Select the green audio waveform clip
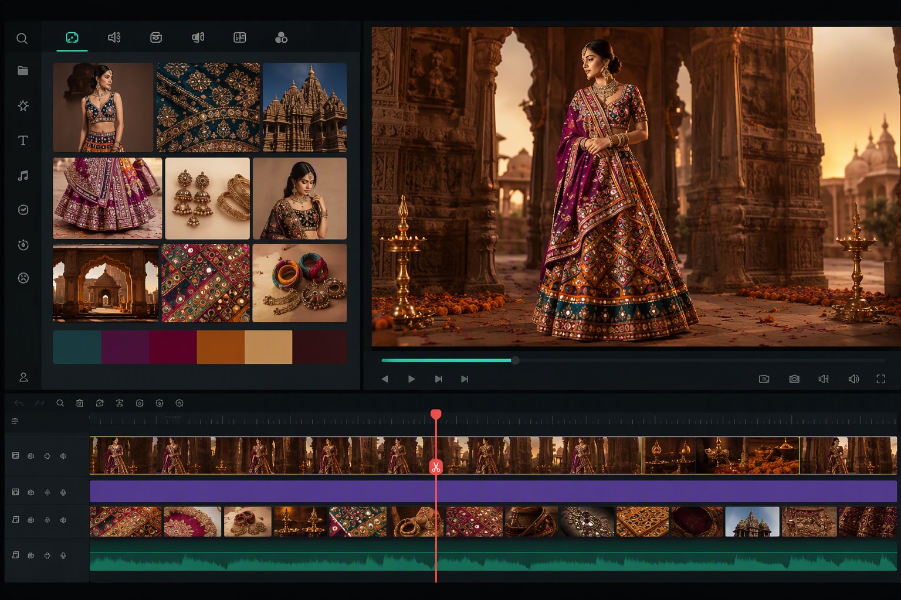This screenshot has width=901, height=600. (x=493, y=556)
